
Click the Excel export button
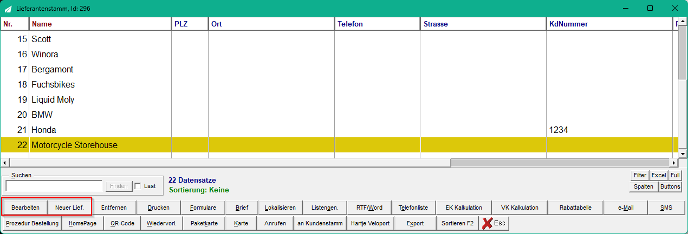(659, 176)
